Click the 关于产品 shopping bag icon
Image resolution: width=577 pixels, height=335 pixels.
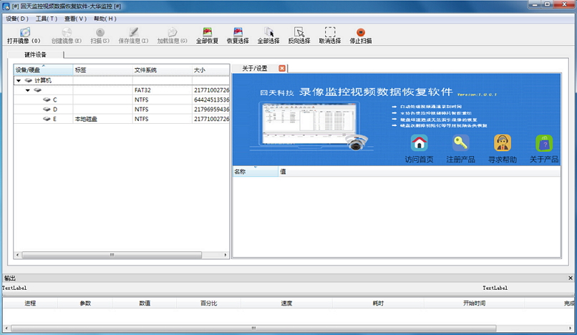click(544, 143)
